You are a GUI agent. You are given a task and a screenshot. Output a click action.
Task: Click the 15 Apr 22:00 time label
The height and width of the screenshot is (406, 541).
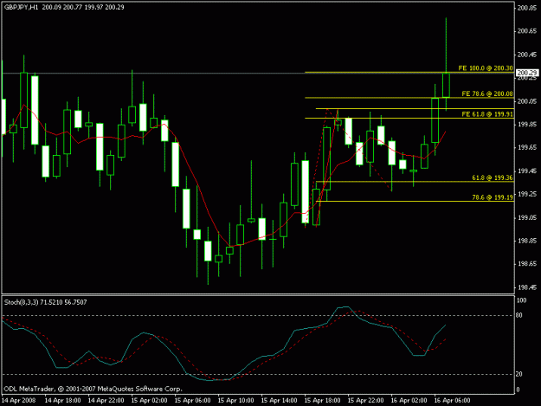point(366,401)
